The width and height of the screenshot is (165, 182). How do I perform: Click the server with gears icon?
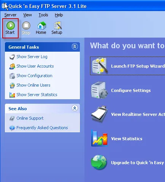coord(100,90)
